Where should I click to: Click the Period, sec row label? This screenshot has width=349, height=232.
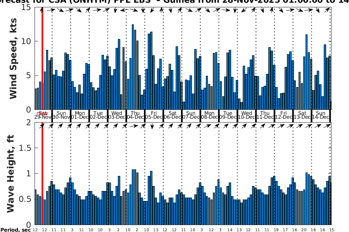[16, 230]
